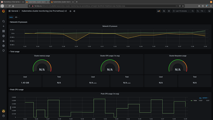The height and width of the screenshot is (120, 213).
Task: Cycle the view mode monitor icon
Action: point(209,11)
